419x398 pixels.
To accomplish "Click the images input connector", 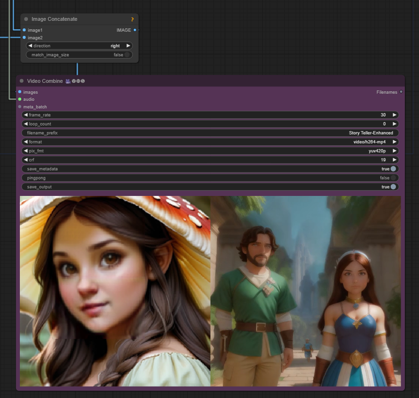I will coord(20,92).
